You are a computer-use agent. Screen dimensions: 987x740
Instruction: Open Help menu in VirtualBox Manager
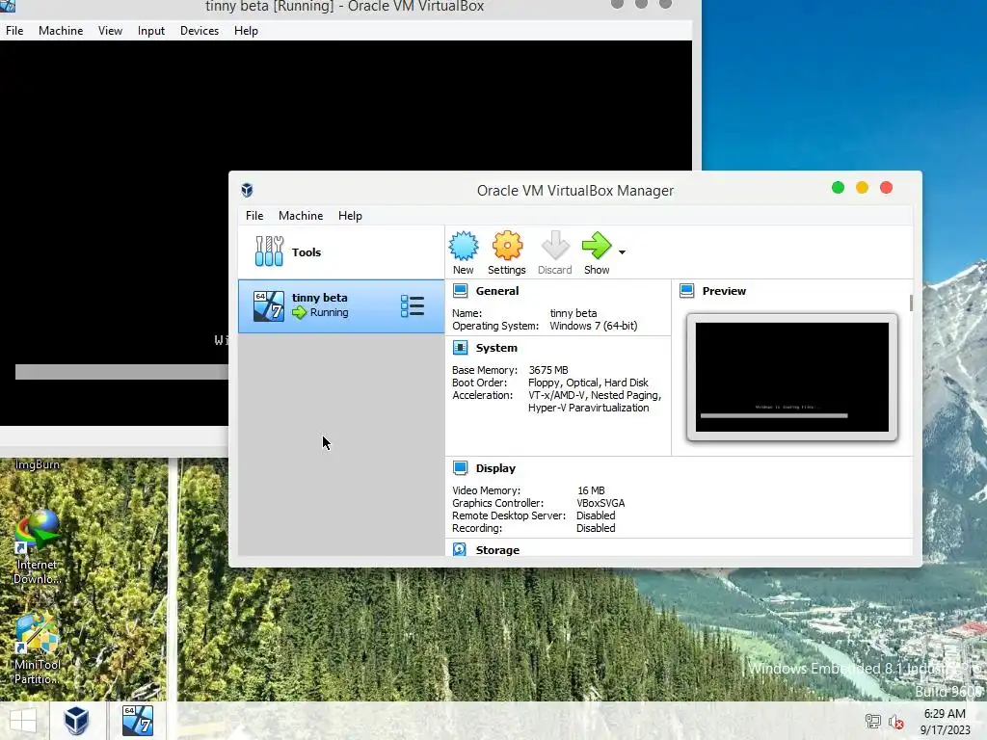tap(350, 216)
